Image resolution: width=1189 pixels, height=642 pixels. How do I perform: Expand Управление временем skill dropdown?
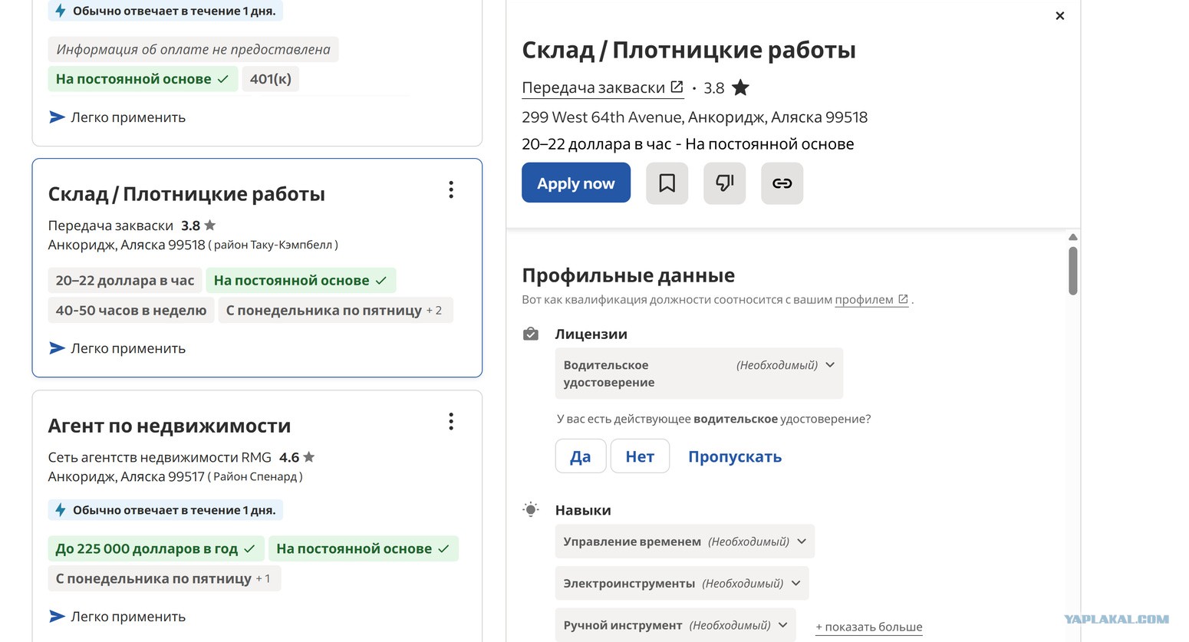point(684,542)
